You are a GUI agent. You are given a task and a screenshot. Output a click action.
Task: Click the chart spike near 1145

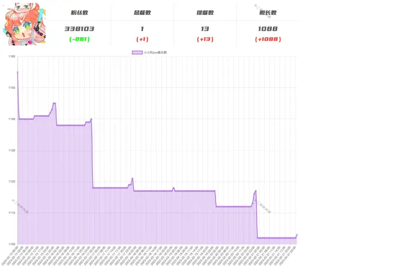[54, 103]
